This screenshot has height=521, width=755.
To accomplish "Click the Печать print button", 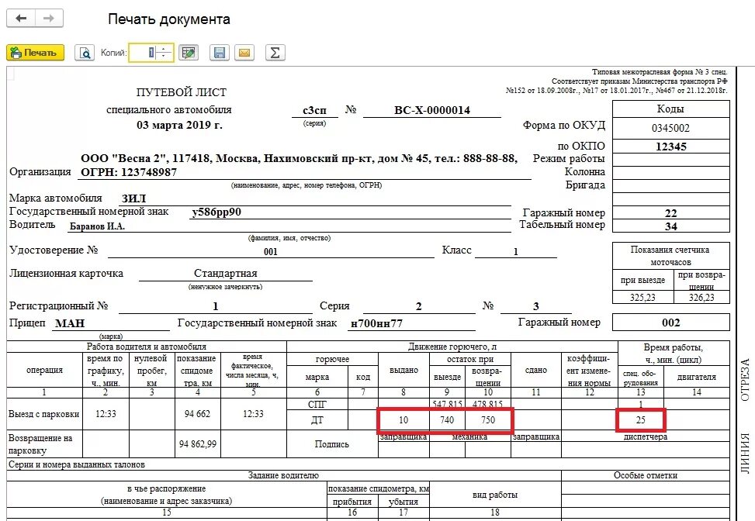I will 35,53.
